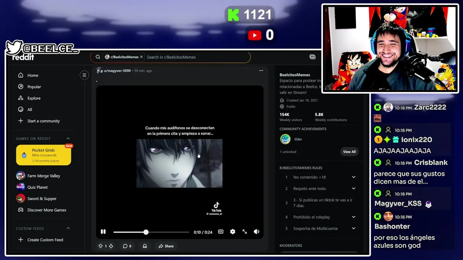Remove the r/BeelcitosMemes search filter
The width and height of the screenshot is (463, 260).
(x=141, y=57)
